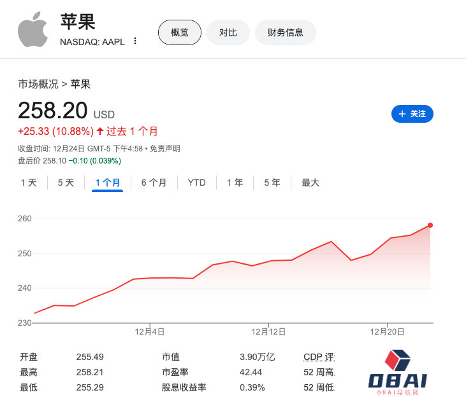Select the 1 天 time range
The height and width of the screenshot is (402, 466).
click(x=29, y=183)
